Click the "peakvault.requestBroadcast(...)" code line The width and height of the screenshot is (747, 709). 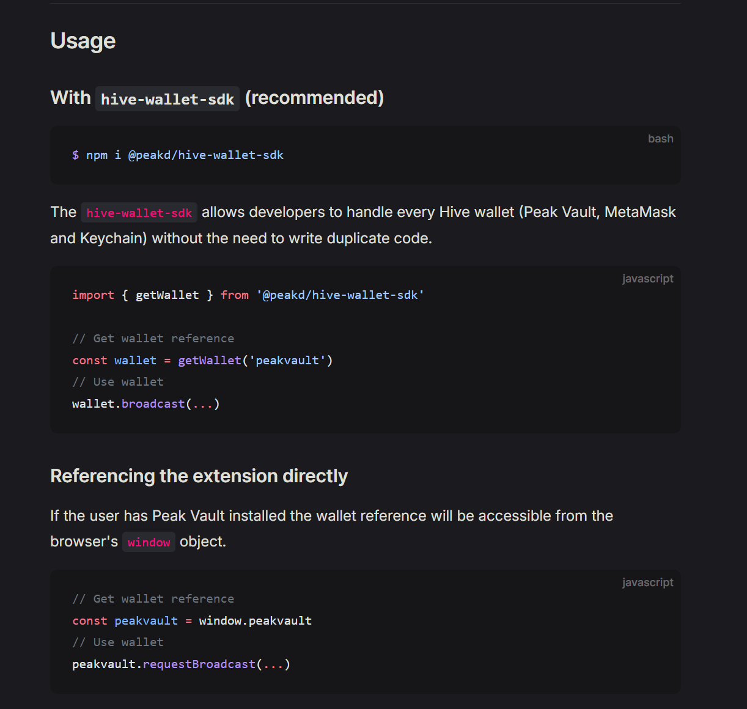click(182, 664)
